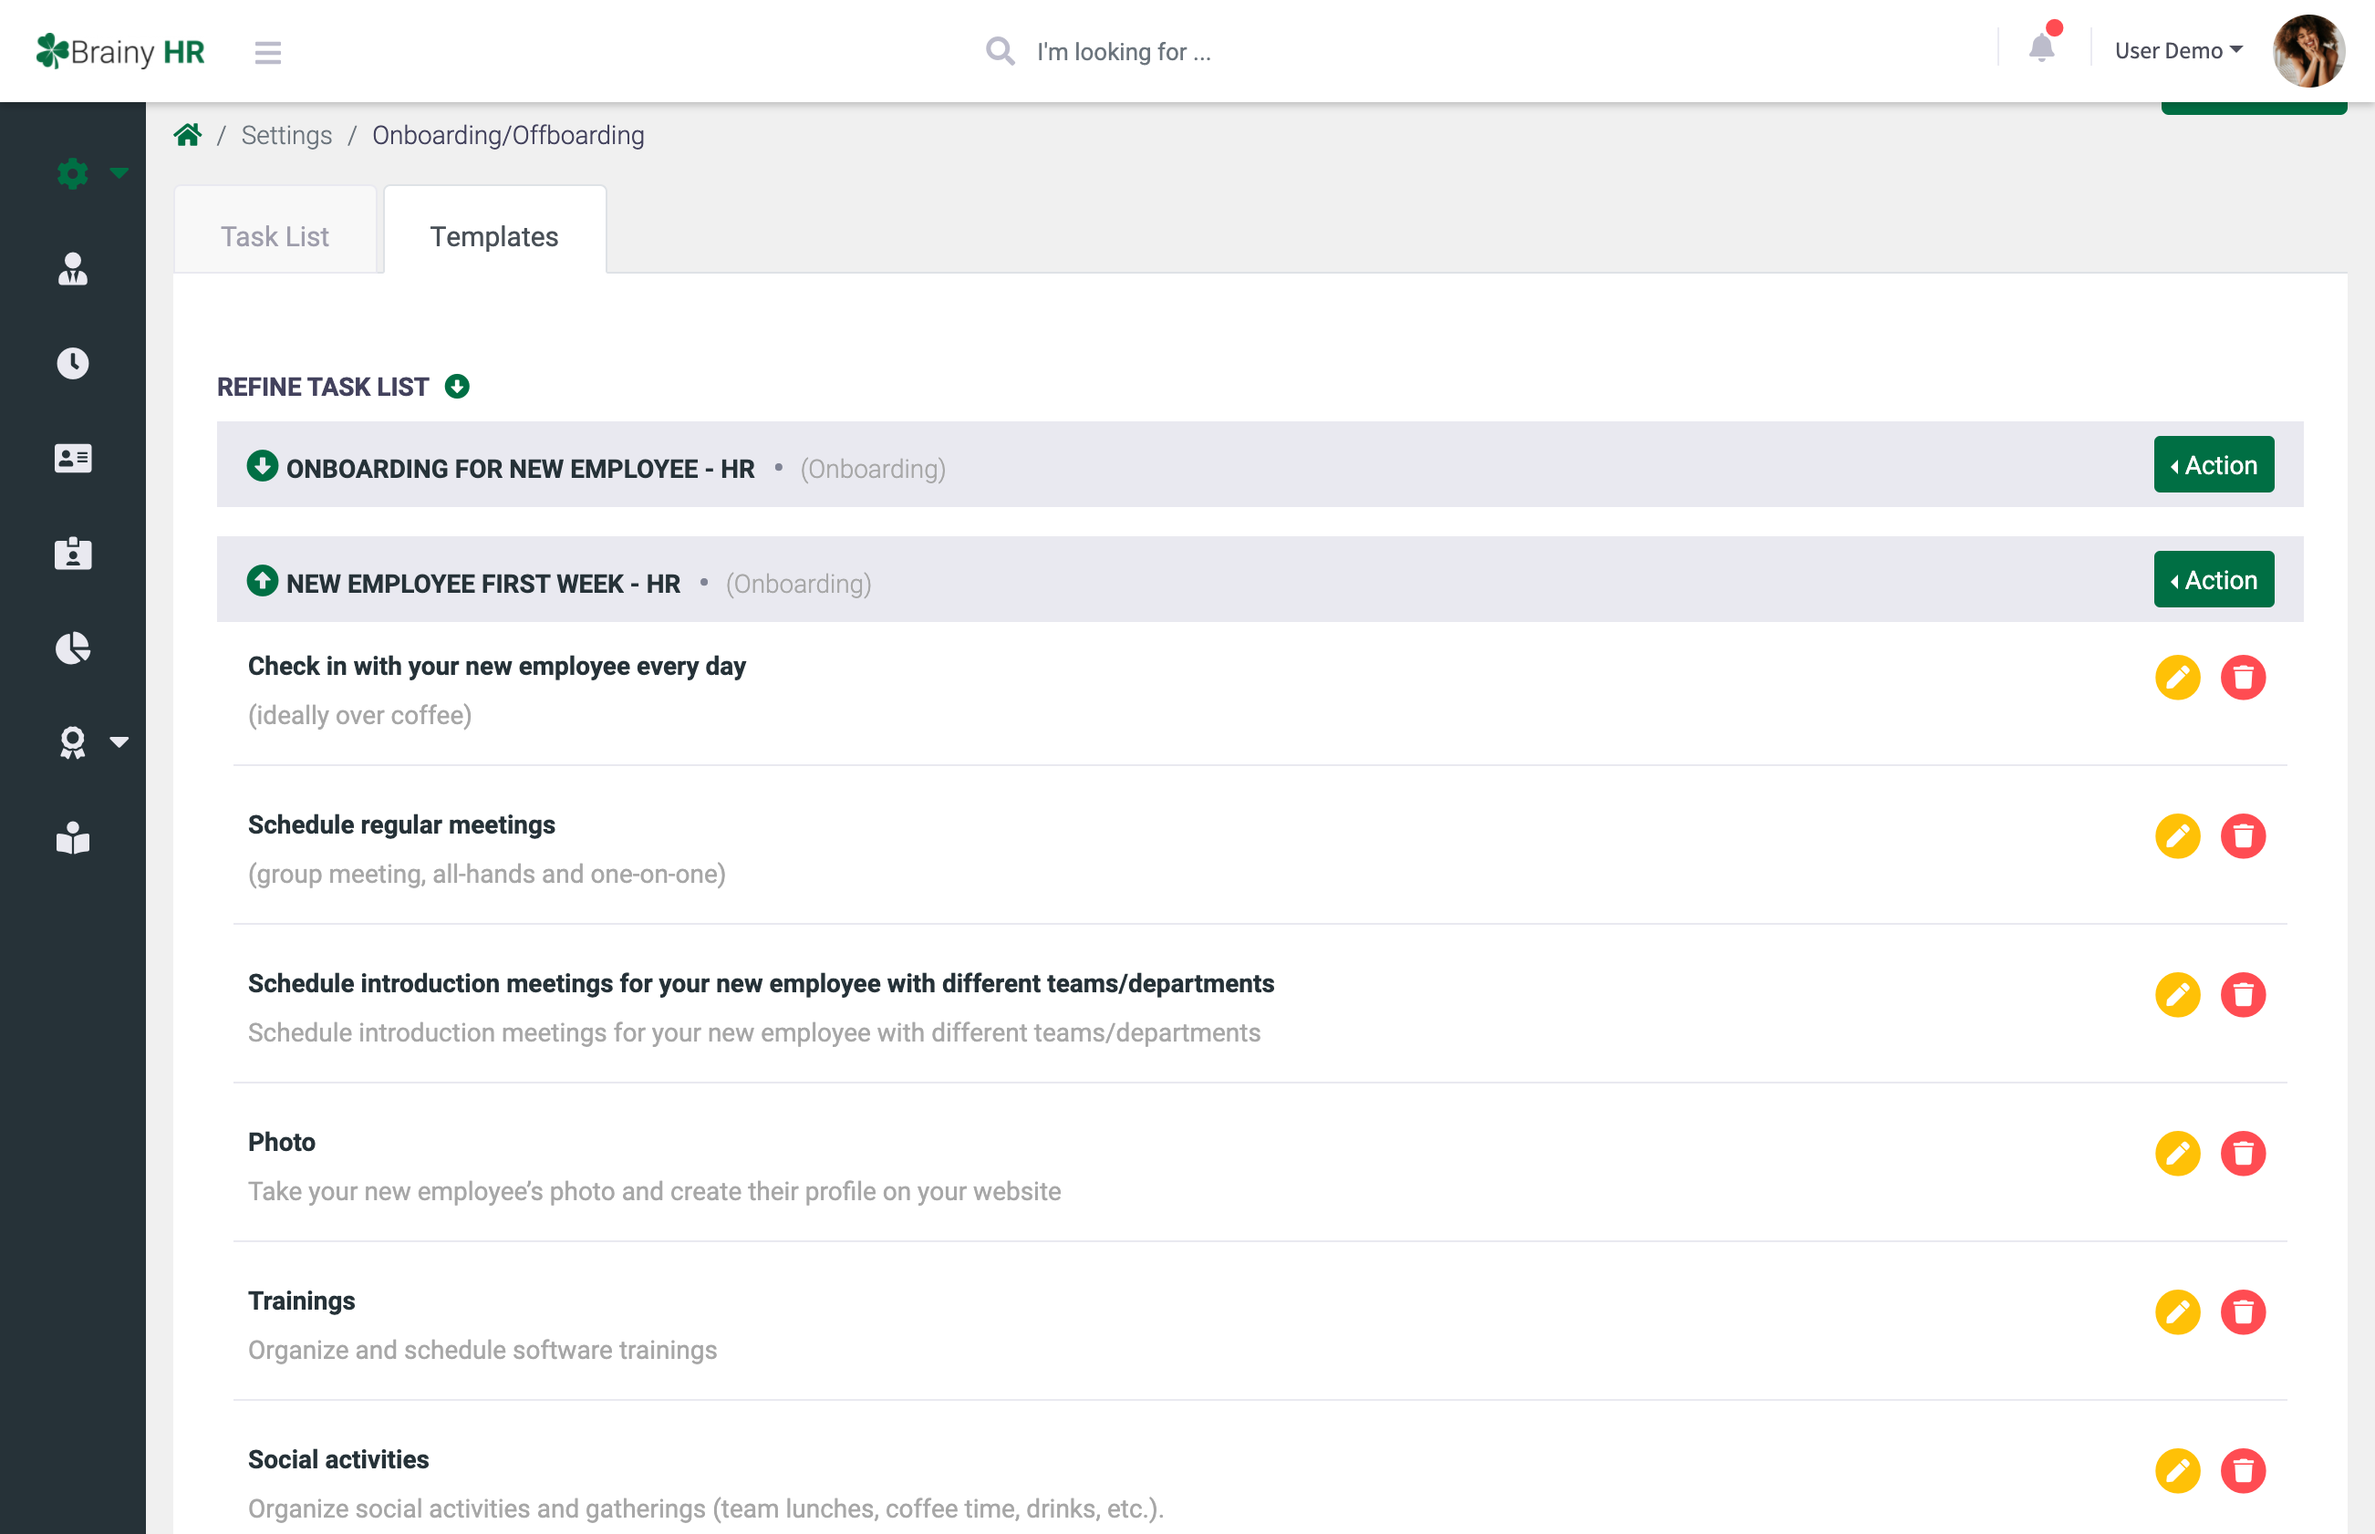2375x1534 pixels.
Task: Open Settings breadcrumb link
Action: [x=285, y=134]
